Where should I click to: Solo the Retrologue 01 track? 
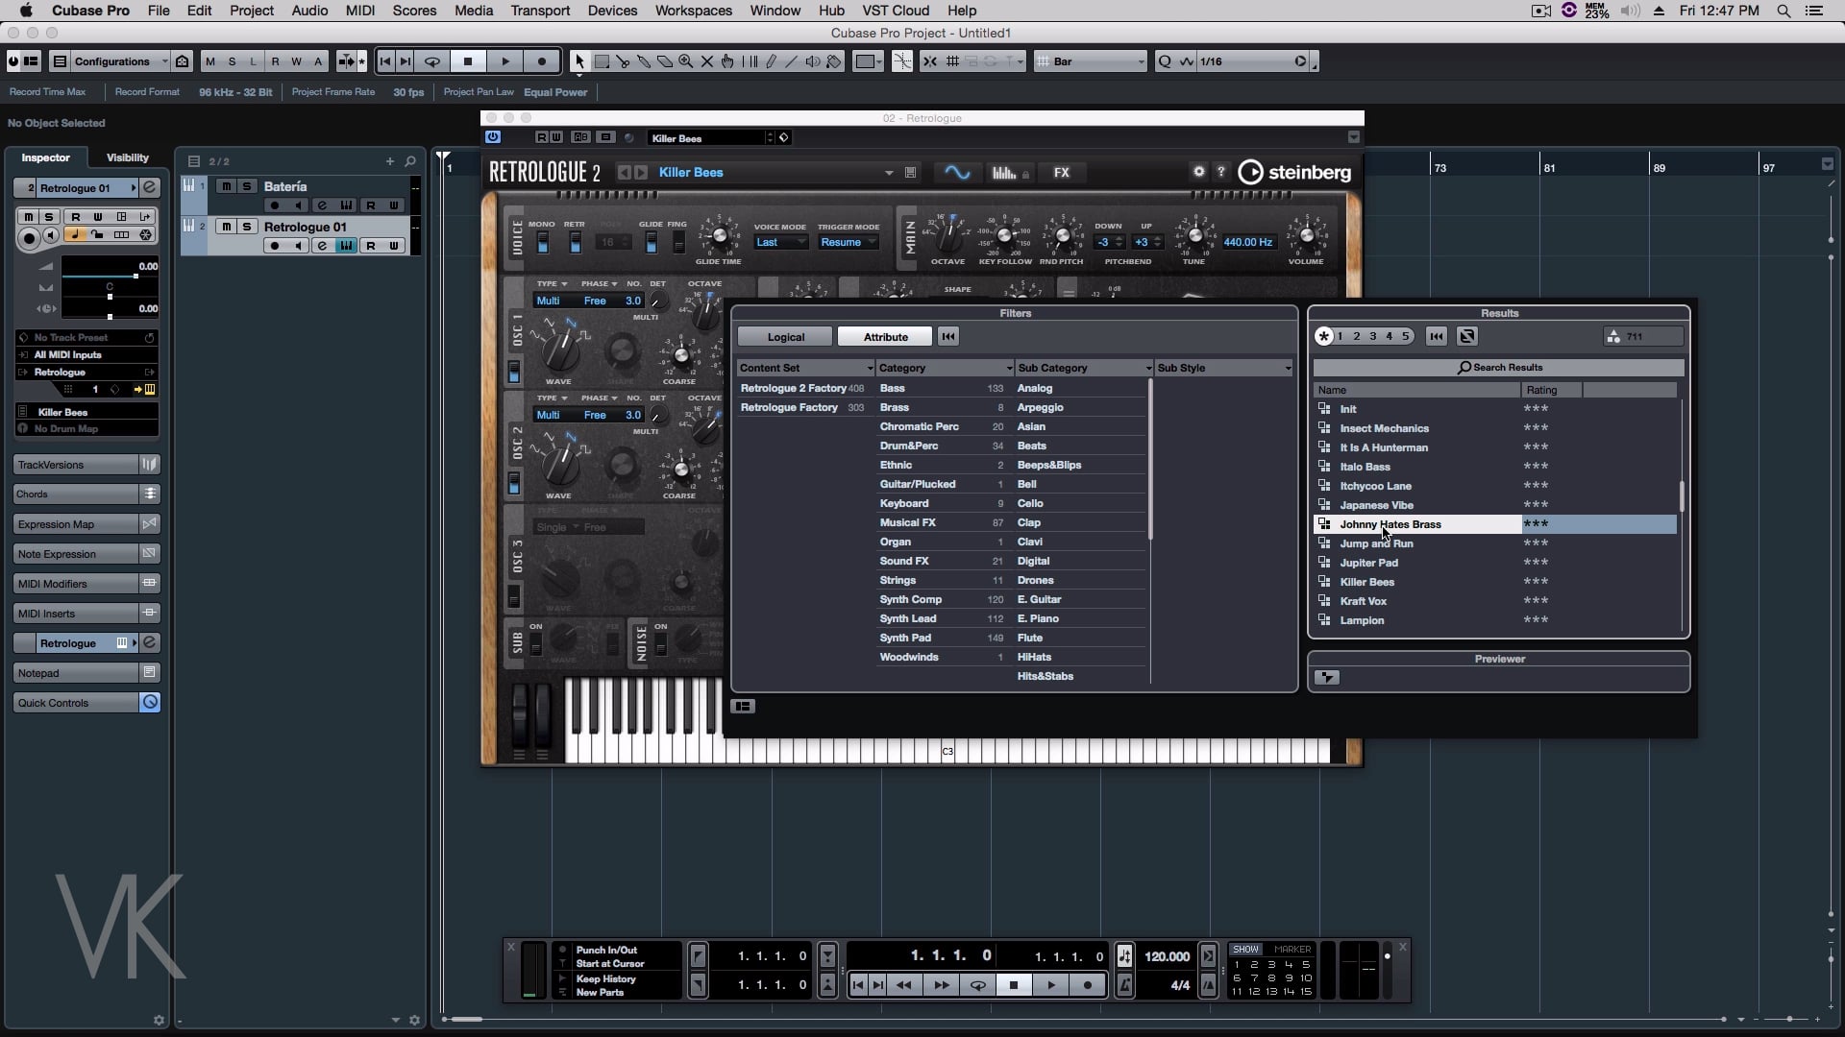[247, 227]
